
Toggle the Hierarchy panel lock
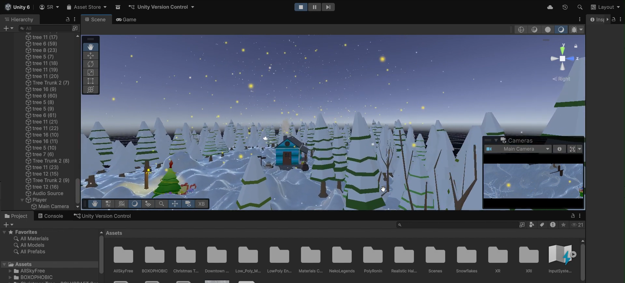pyautogui.click(x=68, y=20)
